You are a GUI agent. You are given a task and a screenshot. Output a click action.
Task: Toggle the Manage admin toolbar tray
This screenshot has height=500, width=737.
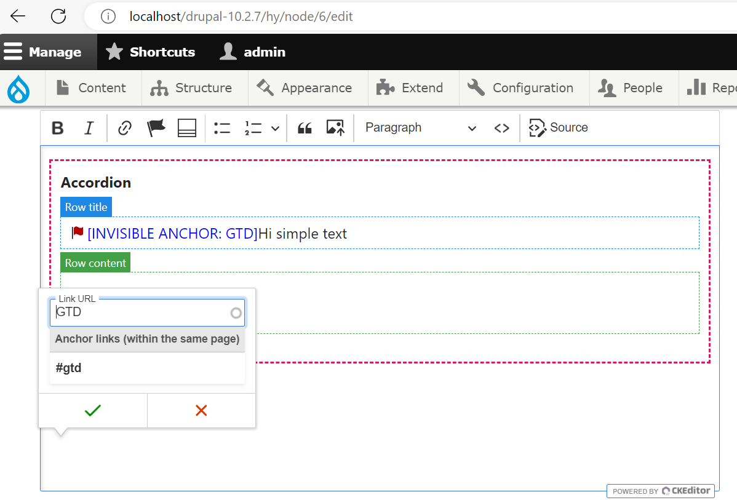coord(43,52)
